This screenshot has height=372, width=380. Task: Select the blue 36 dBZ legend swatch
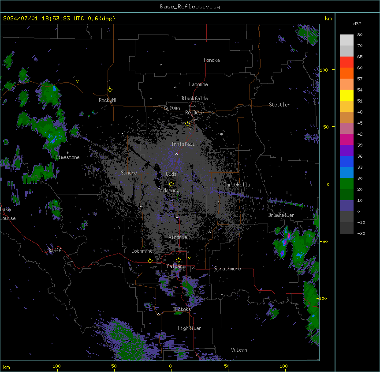click(346, 161)
